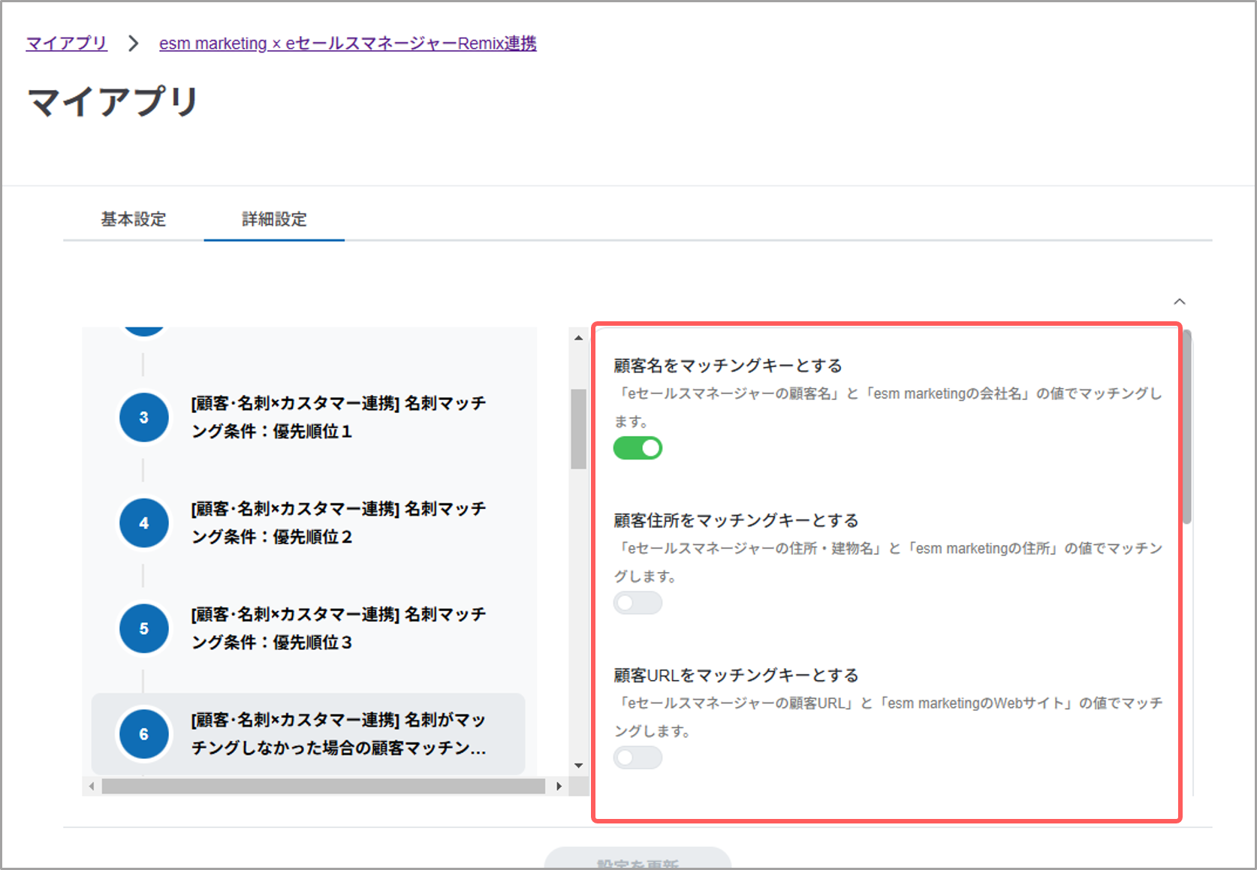Click the 設定を更新 button

tap(638, 861)
